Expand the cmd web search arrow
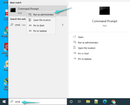 [63, 25]
